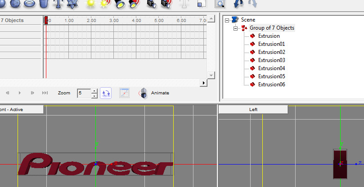Open the keyframe graph drawer icon

coord(125,93)
